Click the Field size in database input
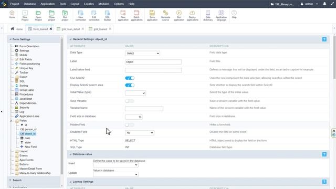Image resolution: width=336 pixels, height=189 pixels. point(133,117)
